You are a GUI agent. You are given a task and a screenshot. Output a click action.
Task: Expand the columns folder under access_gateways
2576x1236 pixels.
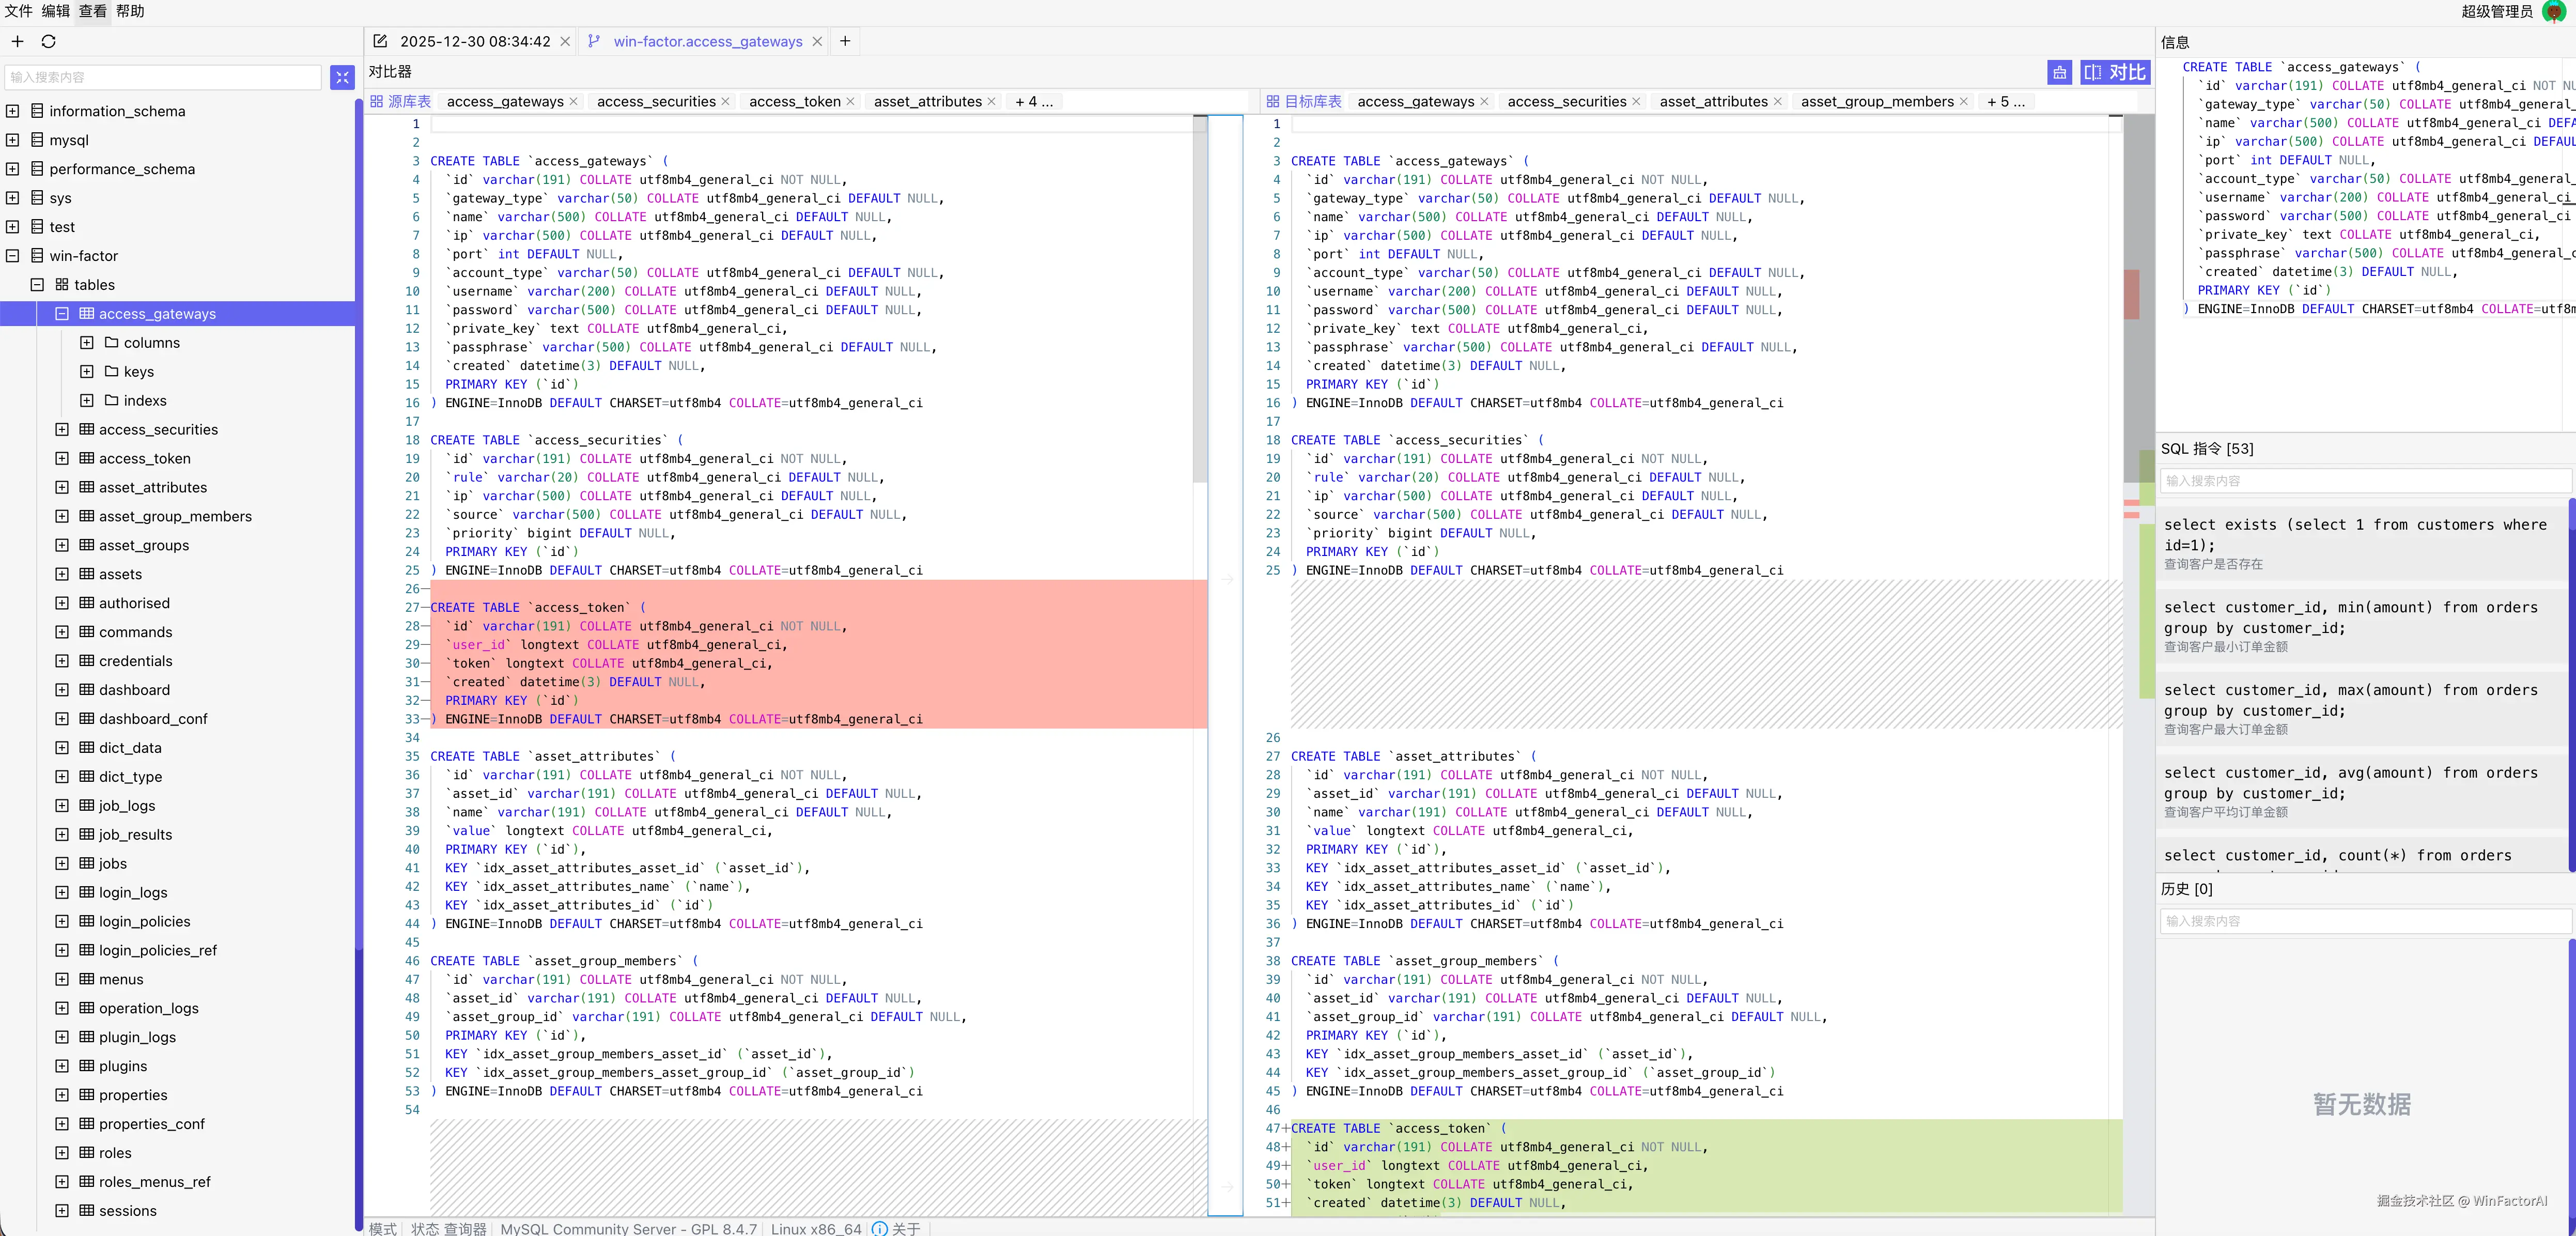point(87,343)
